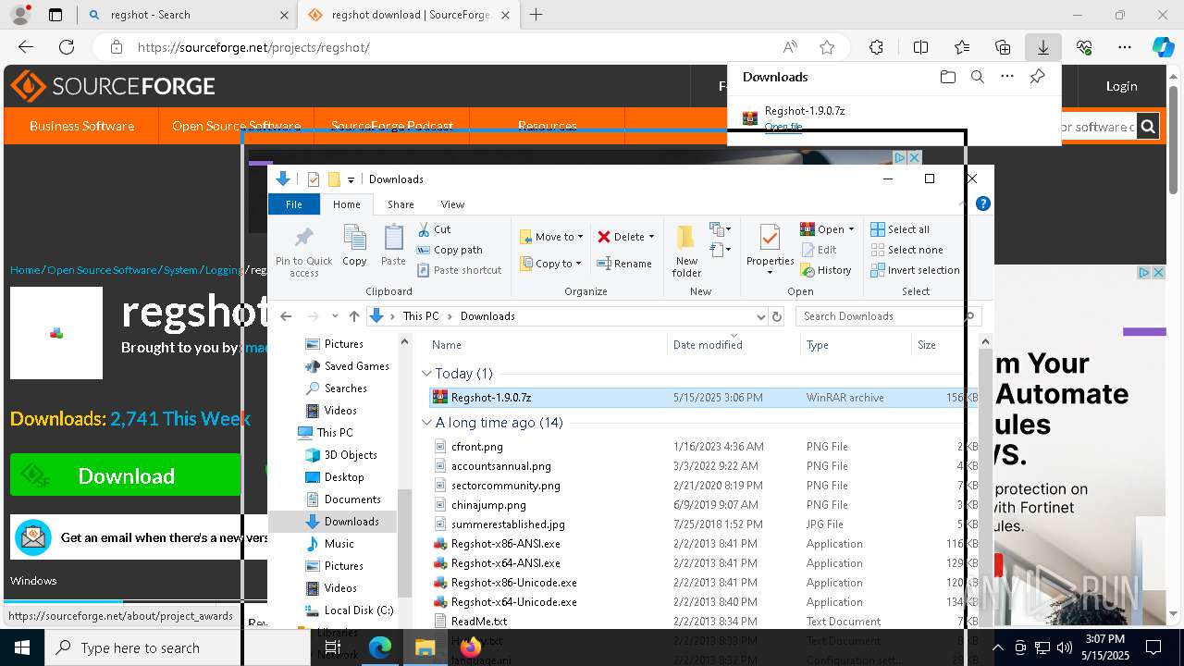
Task: Click Business Software menu on SourceForge
Action: [x=81, y=126]
